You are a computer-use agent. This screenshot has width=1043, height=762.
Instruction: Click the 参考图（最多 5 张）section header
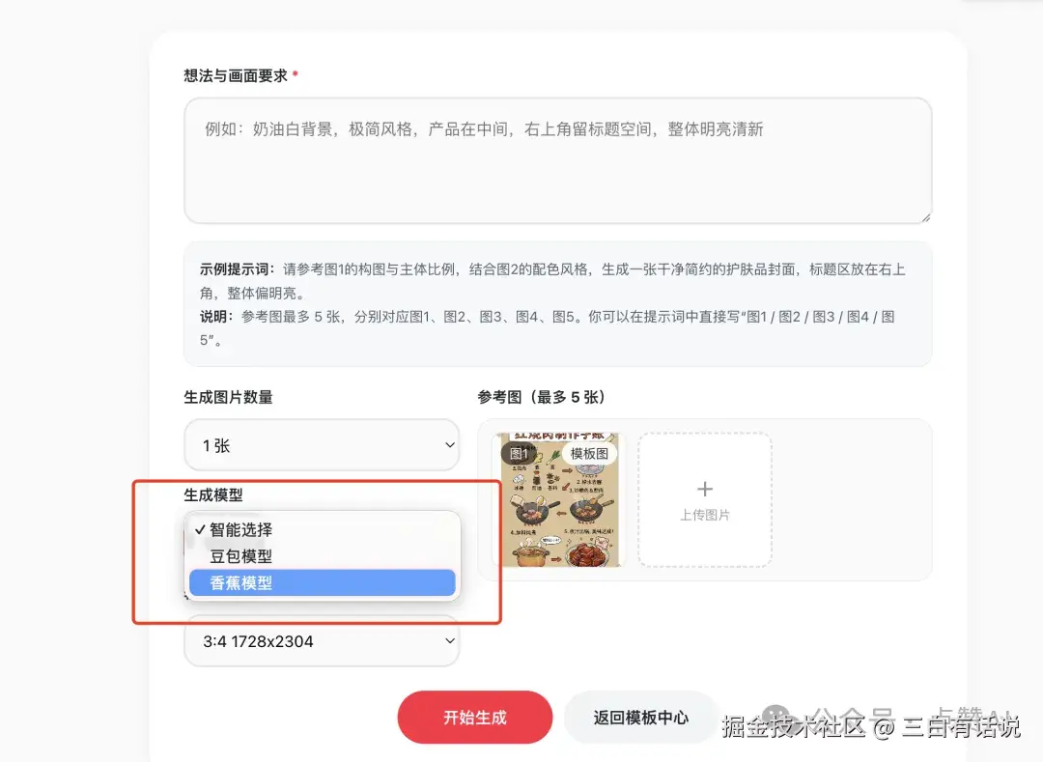tap(540, 396)
